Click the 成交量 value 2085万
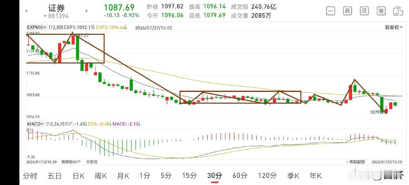Image resolution: width=409 pixels, height=185 pixels. click(261, 15)
